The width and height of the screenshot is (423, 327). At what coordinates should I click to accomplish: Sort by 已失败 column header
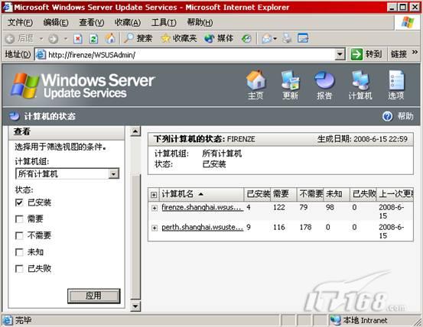tap(363, 194)
